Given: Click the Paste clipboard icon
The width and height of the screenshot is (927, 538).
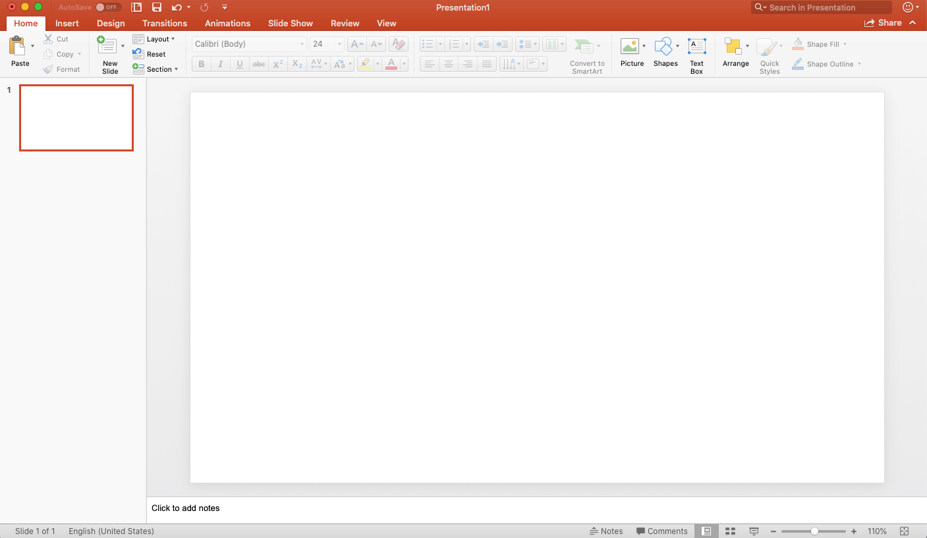Looking at the screenshot, I should pyautogui.click(x=17, y=46).
